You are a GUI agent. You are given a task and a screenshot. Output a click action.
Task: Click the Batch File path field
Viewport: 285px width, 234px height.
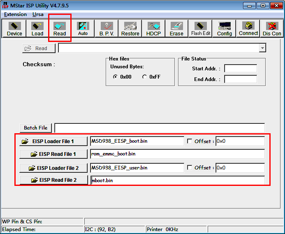point(160,128)
